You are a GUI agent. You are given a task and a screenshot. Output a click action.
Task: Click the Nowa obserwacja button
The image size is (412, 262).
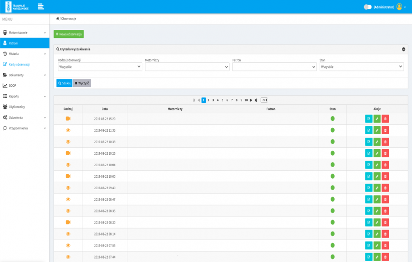point(69,34)
